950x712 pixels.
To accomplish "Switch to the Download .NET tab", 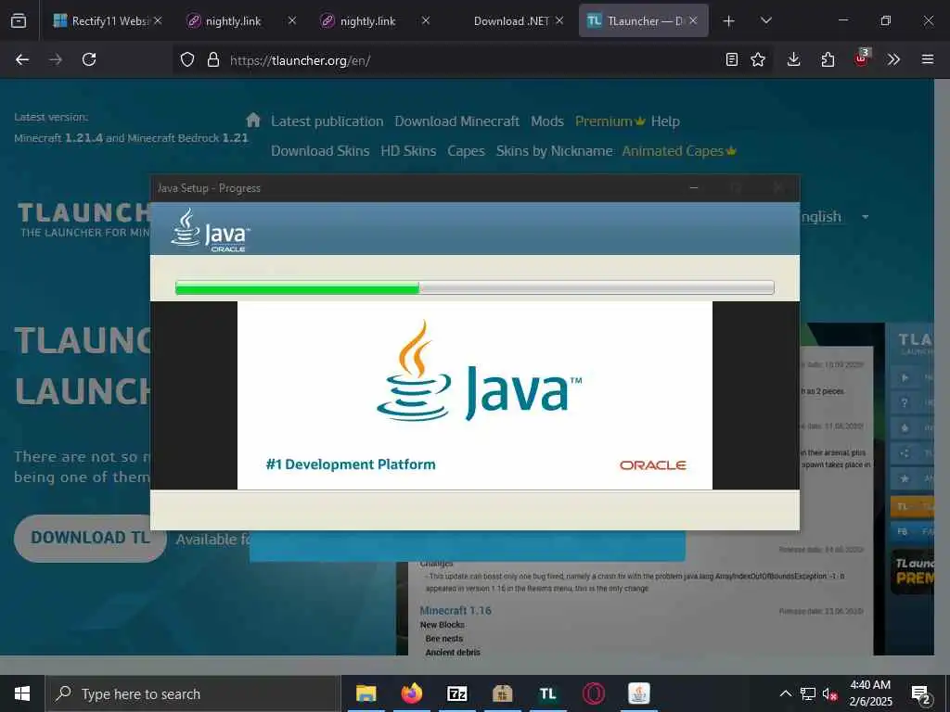I will (511, 20).
